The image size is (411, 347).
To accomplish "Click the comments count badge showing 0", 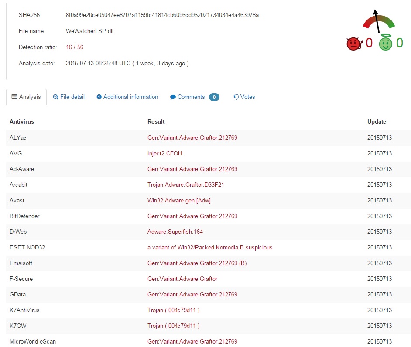I will point(214,97).
